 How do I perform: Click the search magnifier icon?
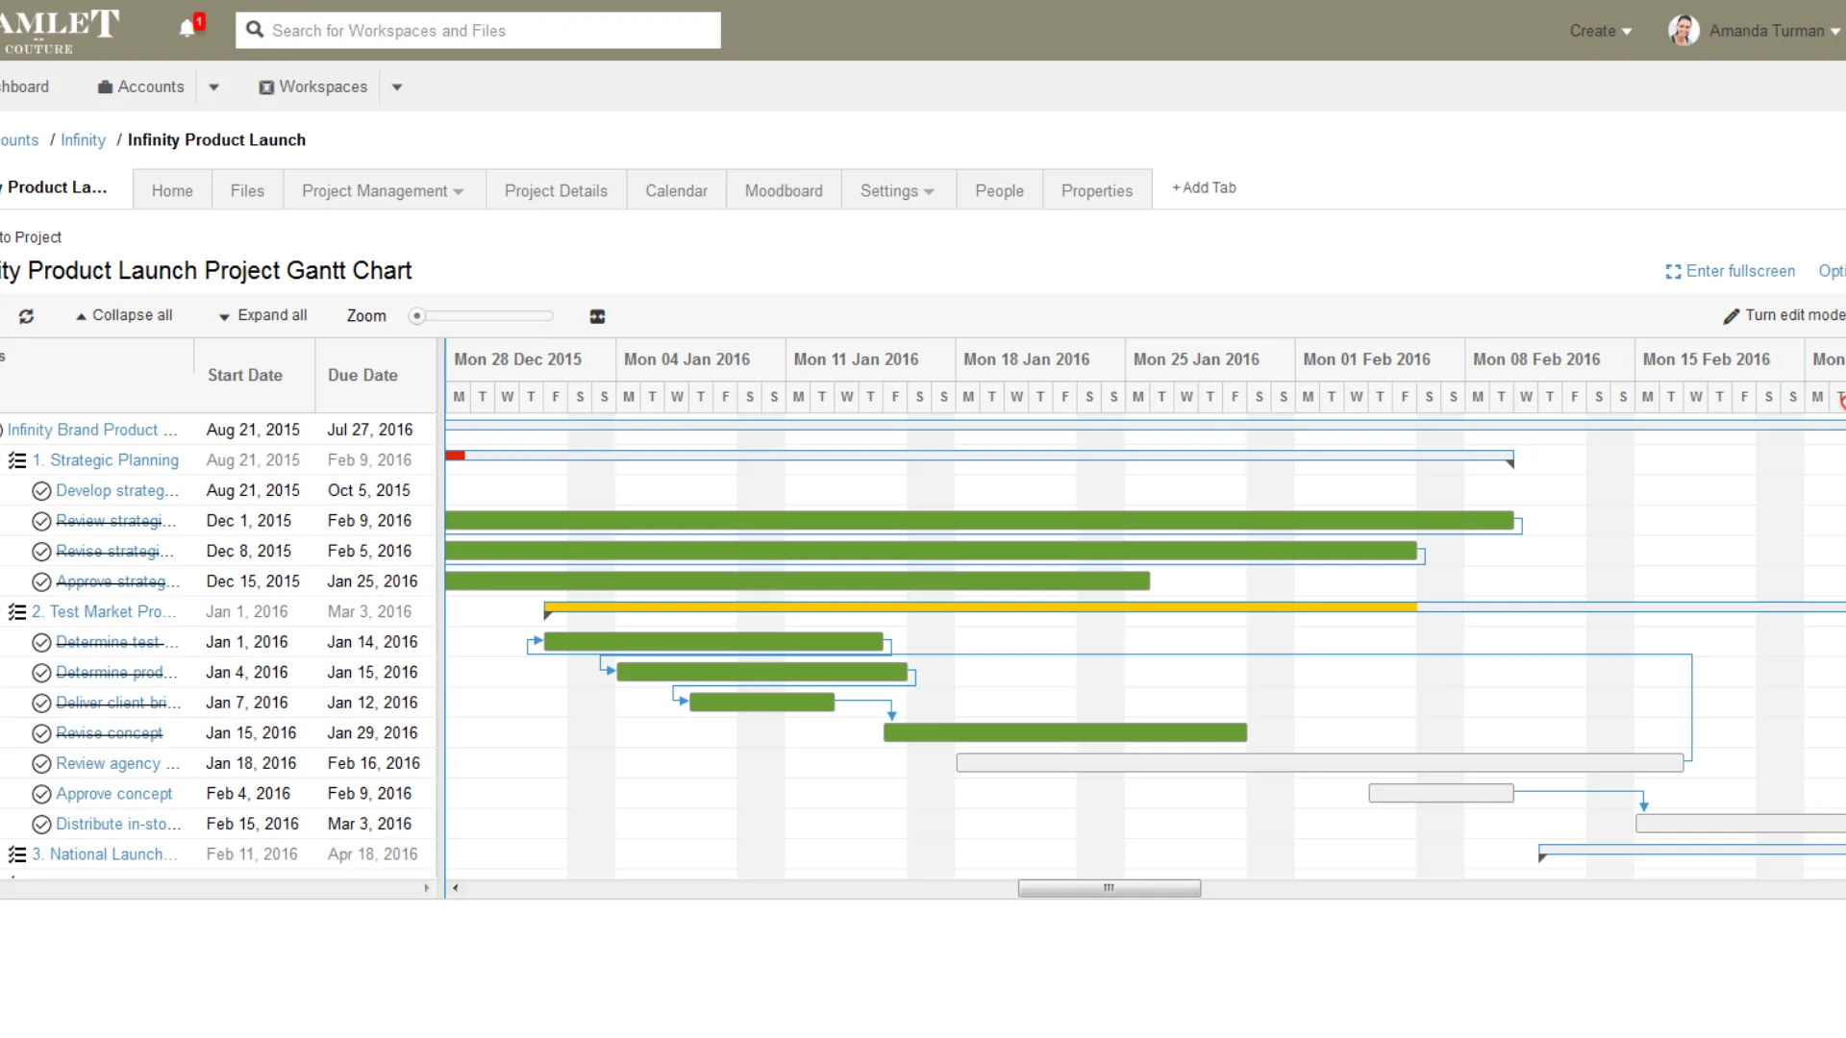pyautogui.click(x=255, y=30)
